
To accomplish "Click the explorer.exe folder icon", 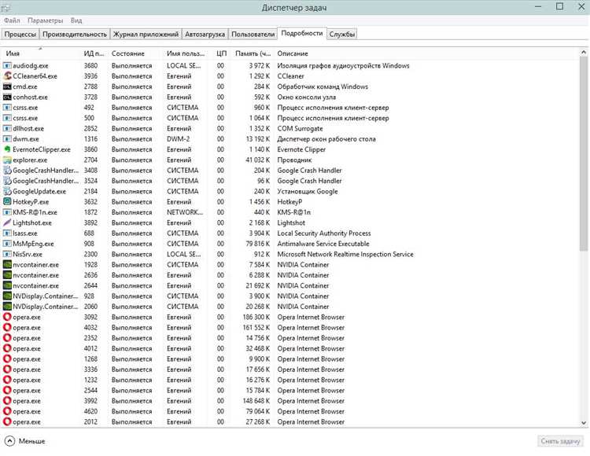I will pos(7,160).
